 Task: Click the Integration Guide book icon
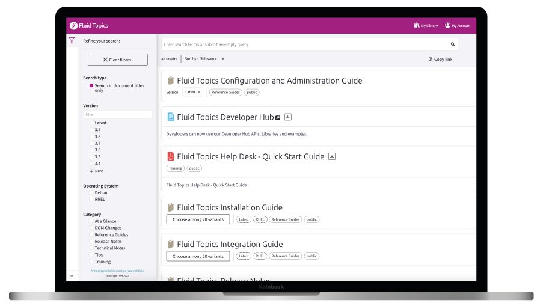170,244
